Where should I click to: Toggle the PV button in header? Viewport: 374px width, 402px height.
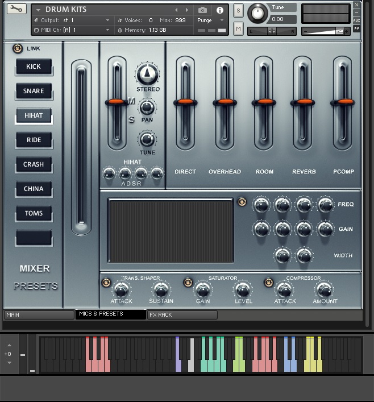pos(356,28)
